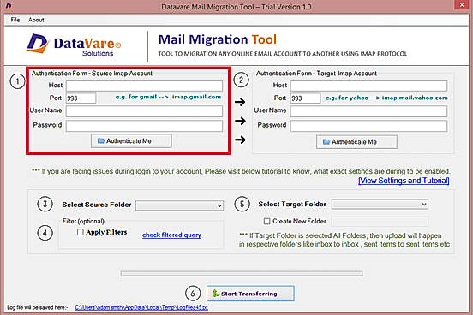The width and height of the screenshot is (473, 315).
Task: Click the new folder name field
Action: [x=380, y=222]
